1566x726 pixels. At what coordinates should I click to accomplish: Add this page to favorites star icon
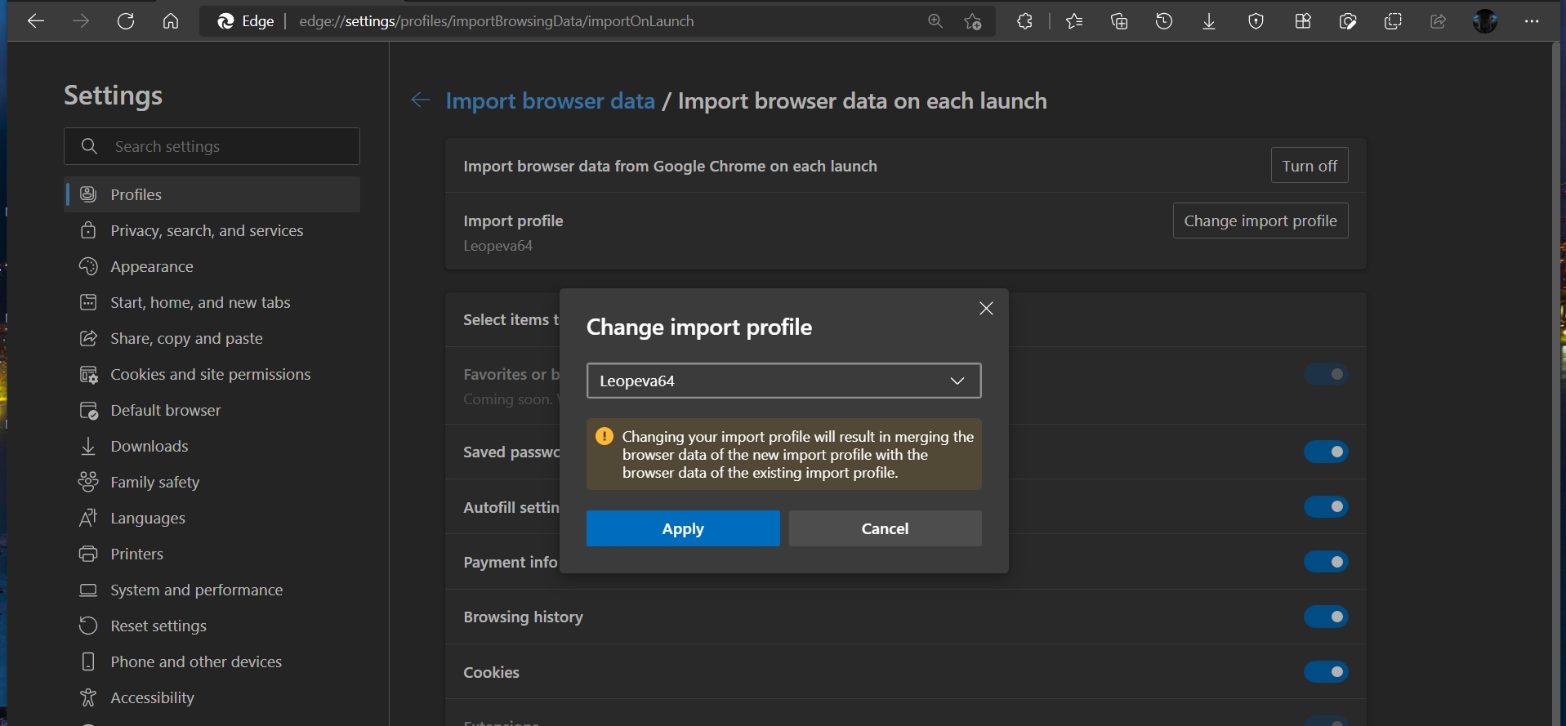[972, 21]
